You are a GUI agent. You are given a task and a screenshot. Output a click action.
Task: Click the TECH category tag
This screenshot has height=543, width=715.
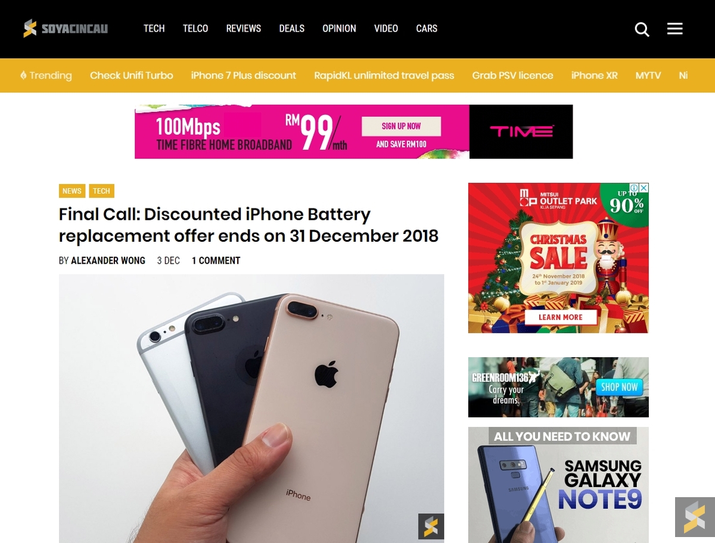101,191
